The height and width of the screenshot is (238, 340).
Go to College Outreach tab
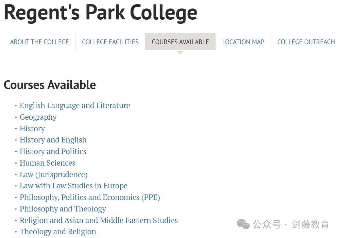(306, 42)
